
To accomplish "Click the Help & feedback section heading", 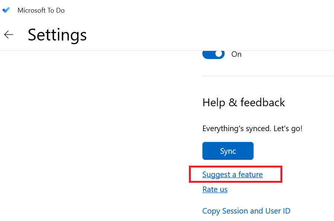I will pyautogui.click(x=244, y=103).
